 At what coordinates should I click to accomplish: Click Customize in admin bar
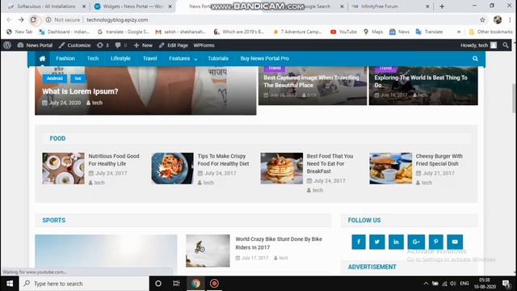pyautogui.click(x=74, y=45)
